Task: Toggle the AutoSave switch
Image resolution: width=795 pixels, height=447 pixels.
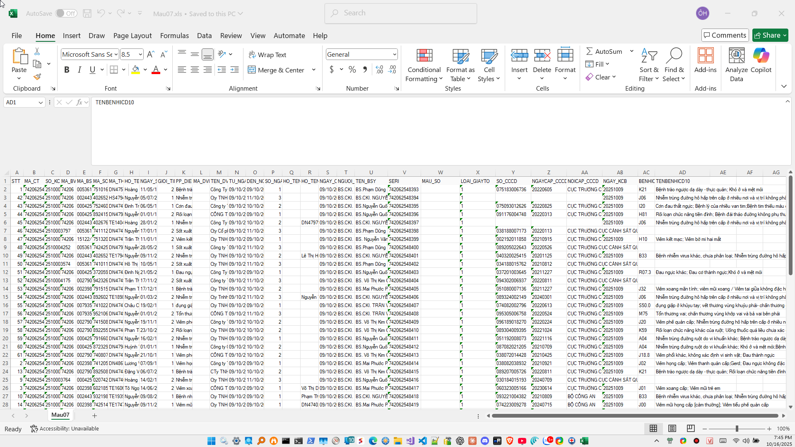Action: coord(66,13)
